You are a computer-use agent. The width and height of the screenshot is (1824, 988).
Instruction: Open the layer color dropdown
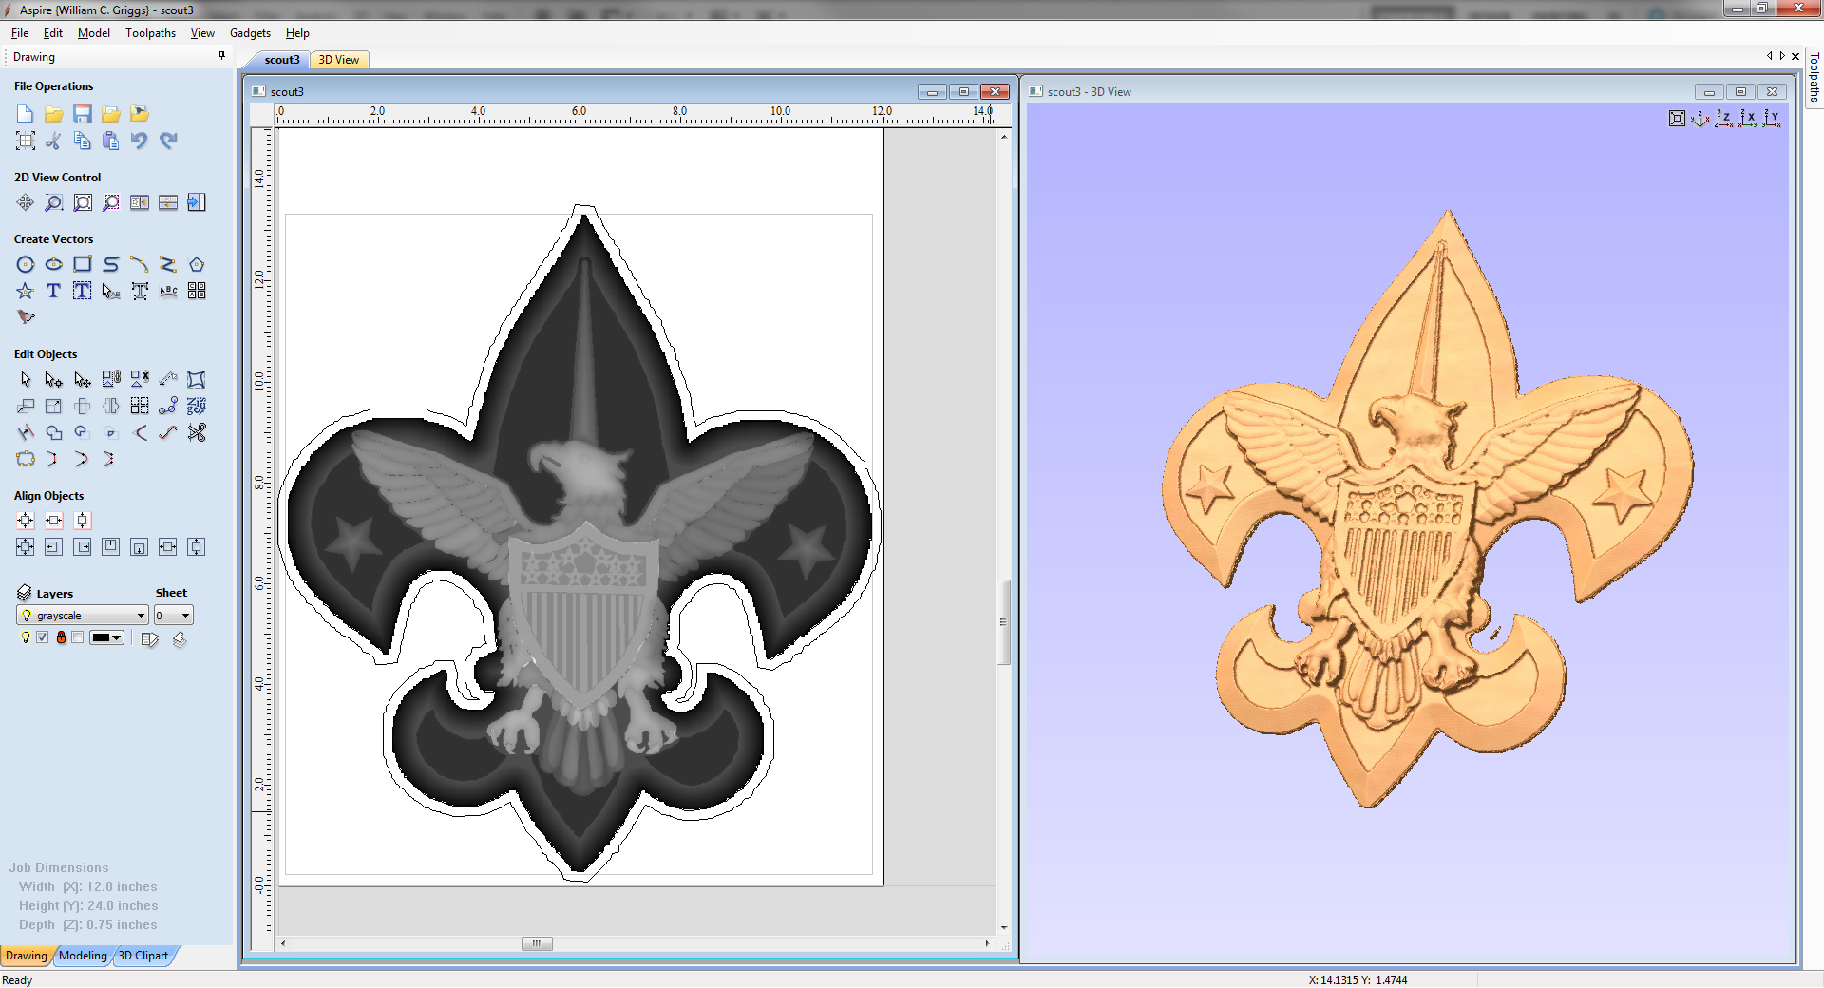106,637
